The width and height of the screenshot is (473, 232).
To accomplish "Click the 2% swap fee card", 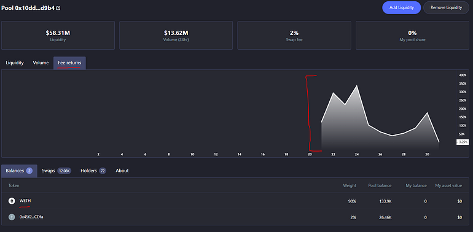I will click(294, 35).
